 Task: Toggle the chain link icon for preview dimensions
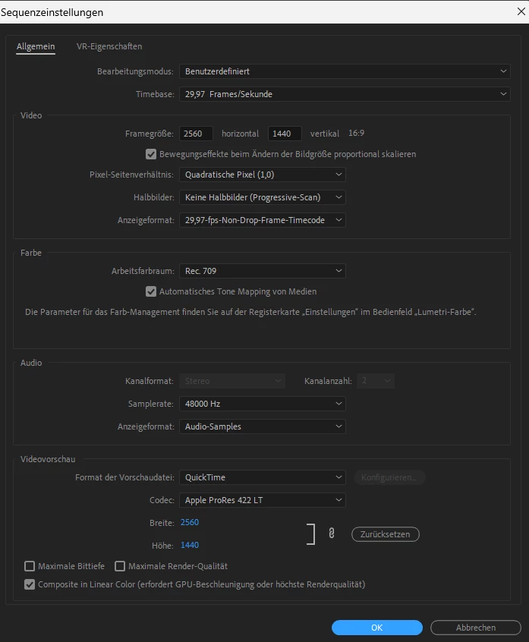click(x=332, y=533)
